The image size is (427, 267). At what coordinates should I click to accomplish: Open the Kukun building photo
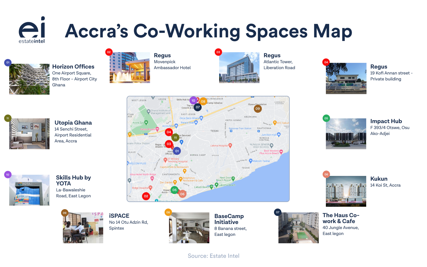coord(346,191)
